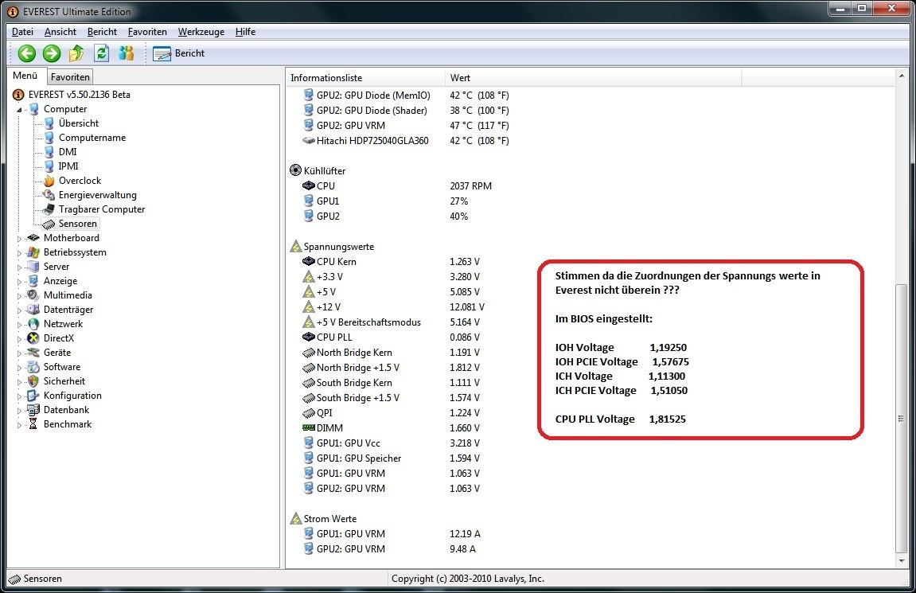The height and width of the screenshot is (593, 916).
Task: Click the Energieverwaltung icon
Action: point(49,195)
